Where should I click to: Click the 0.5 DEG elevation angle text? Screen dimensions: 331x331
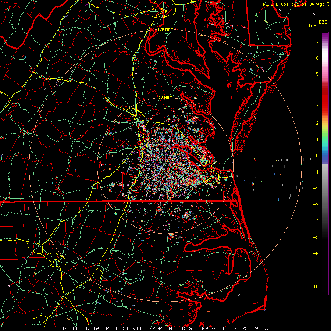[181, 328]
